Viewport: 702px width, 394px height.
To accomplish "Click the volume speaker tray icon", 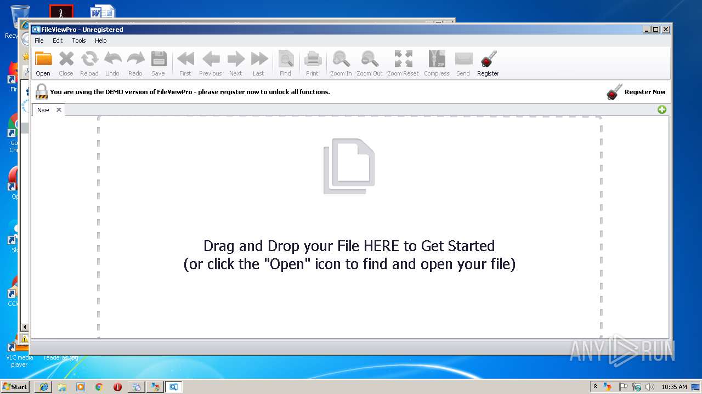I will pos(650,387).
